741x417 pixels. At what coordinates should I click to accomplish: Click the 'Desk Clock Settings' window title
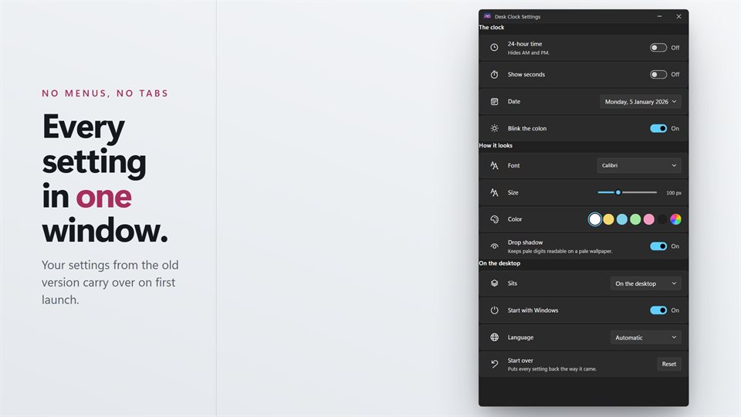517,16
